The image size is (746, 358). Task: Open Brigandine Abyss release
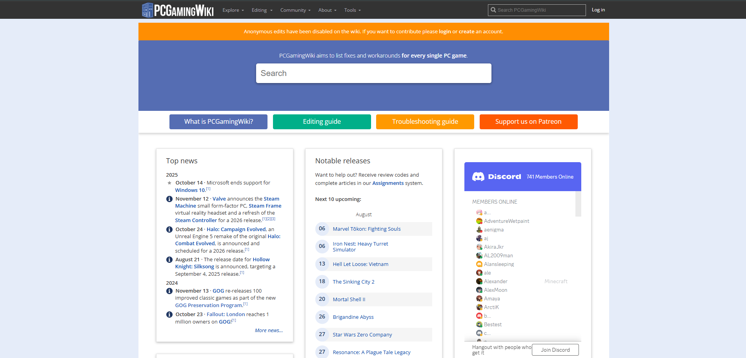point(353,317)
